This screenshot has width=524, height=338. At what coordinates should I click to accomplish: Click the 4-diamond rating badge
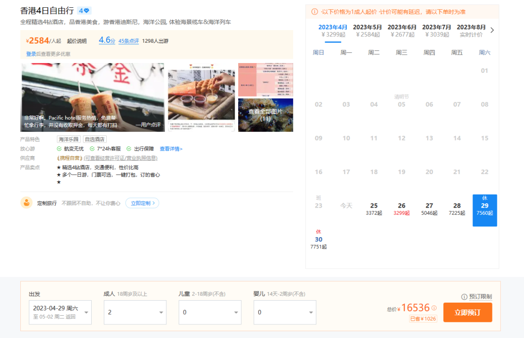coord(84,11)
